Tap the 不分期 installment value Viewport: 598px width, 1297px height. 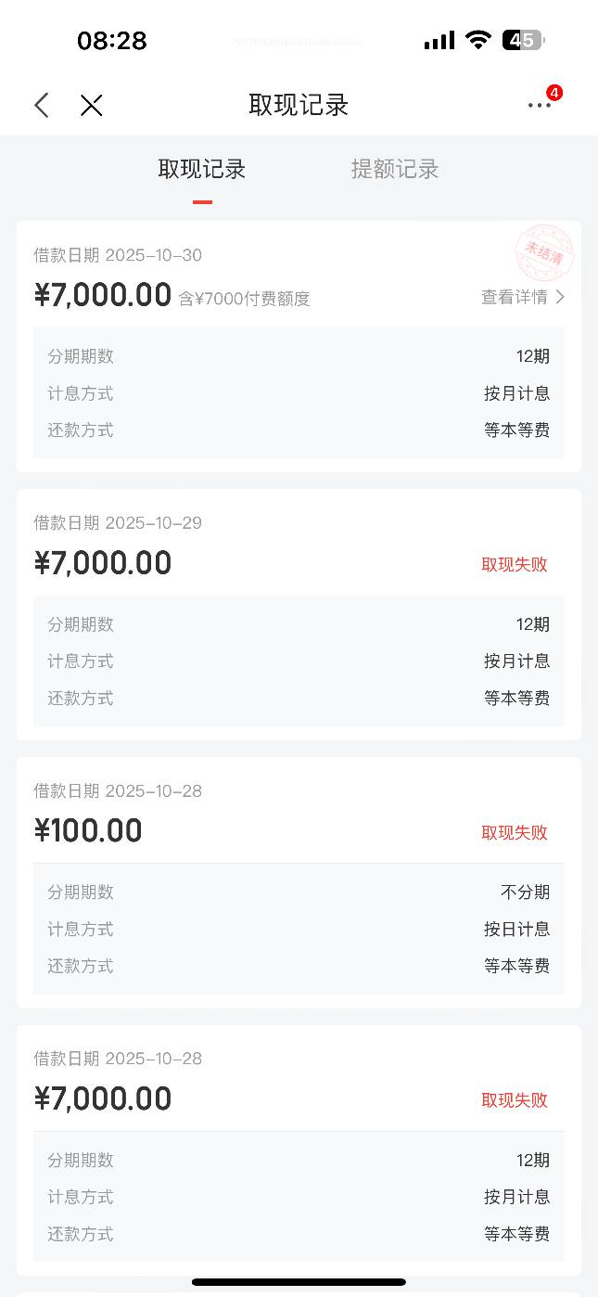(x=525, y=892)
